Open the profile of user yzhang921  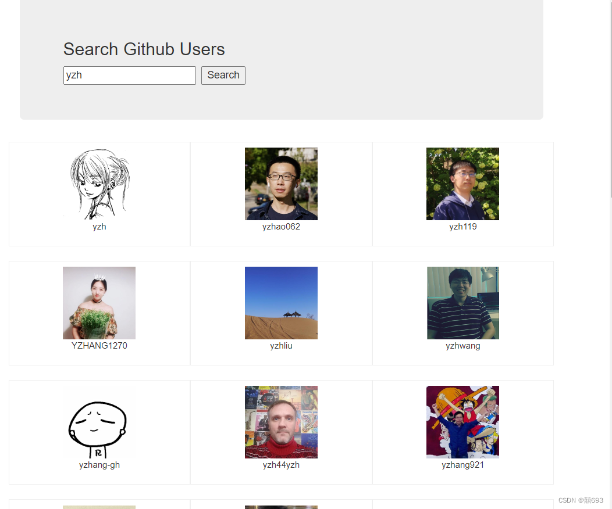pyautogui.click(x=462, y=464)
